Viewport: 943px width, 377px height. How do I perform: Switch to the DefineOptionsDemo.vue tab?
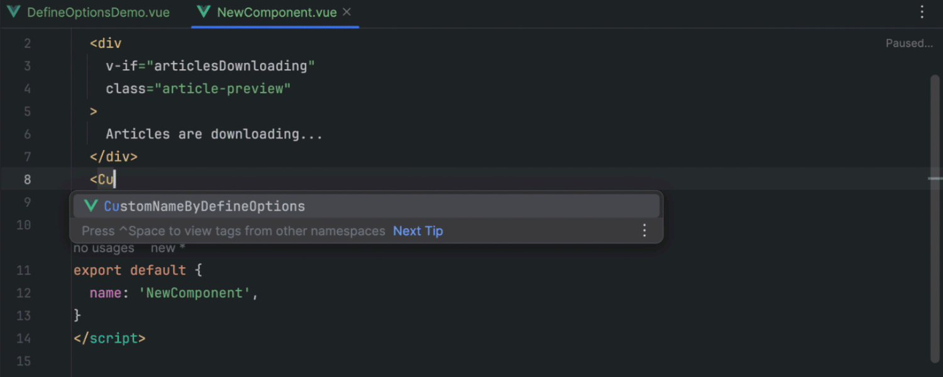coord(97,13)
